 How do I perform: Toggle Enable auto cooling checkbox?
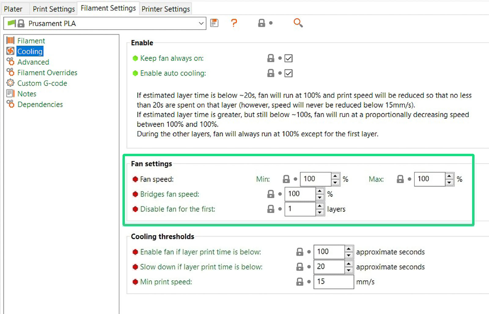coord(288,73)
